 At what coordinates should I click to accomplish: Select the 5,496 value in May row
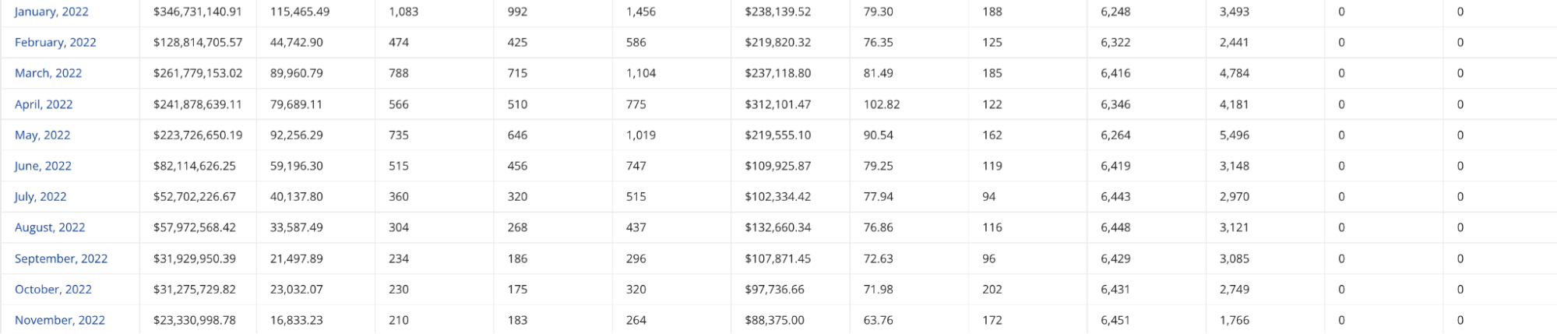1235,135
